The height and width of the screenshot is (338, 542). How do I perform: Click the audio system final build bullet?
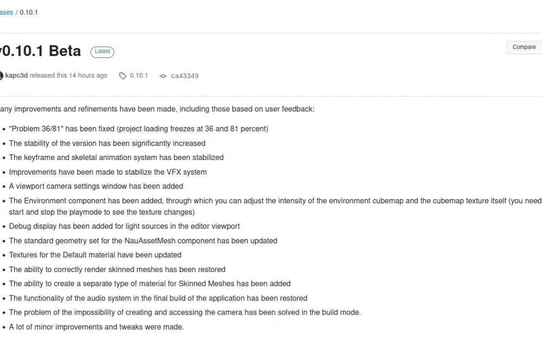[x=158, y=298]
